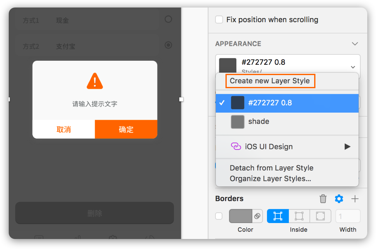Click the border blend mode icon

[257, 216]
